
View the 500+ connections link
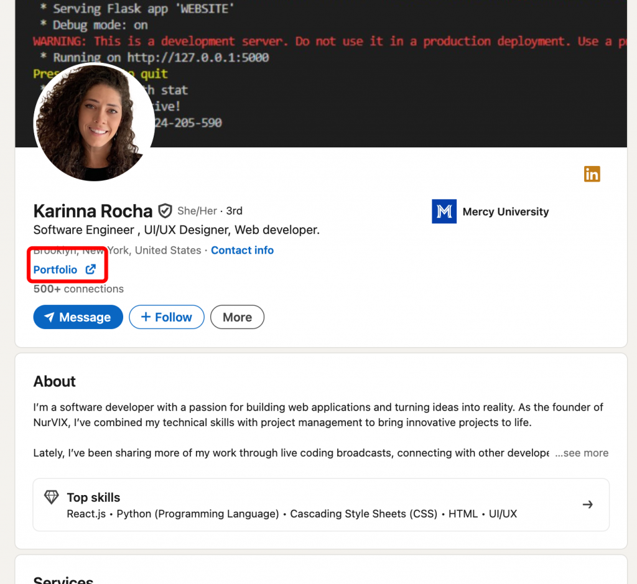coord(78,289)
